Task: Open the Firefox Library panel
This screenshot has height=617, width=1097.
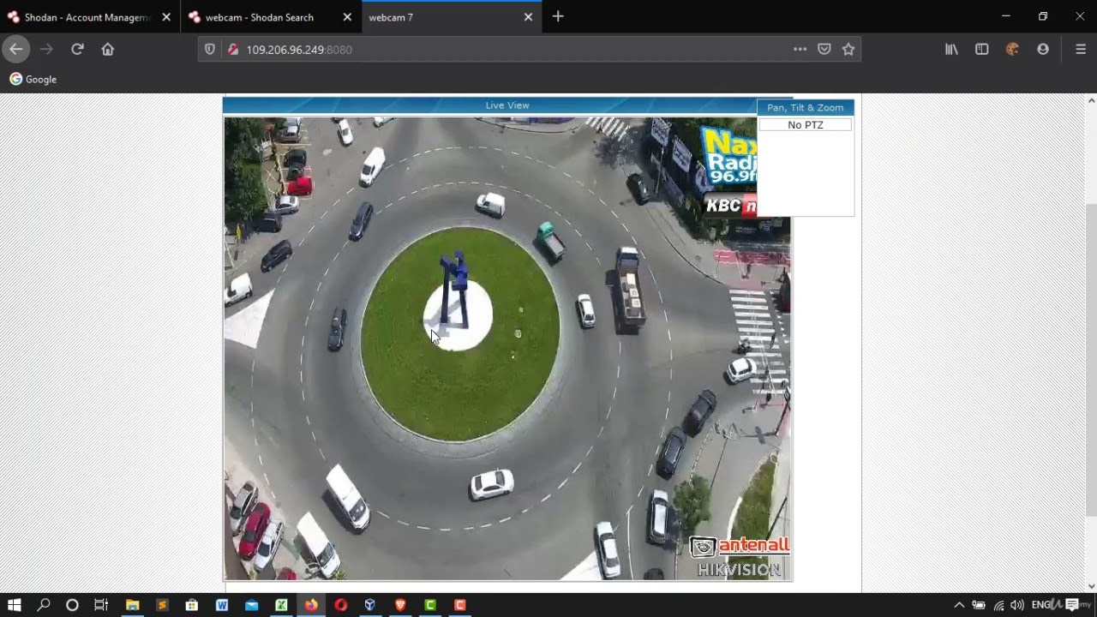Action: pyautogui.click(x=951, y=50)
